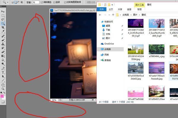Viewport: 178px width, 118px height.
Task: Toggle Quick Mask mode
Action: pos(3,102)
